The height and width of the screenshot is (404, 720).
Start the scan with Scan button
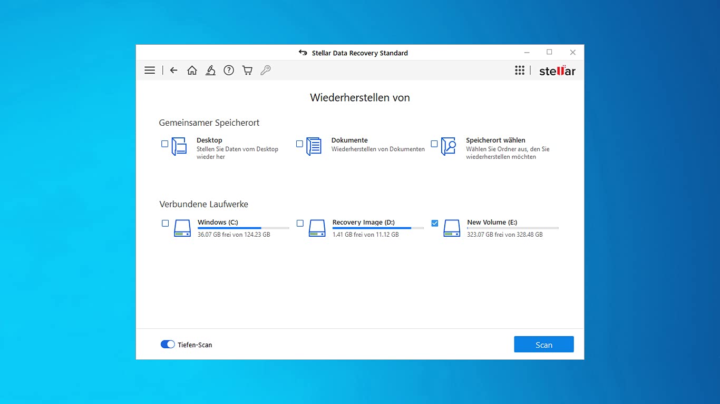(x=544, y=345)
